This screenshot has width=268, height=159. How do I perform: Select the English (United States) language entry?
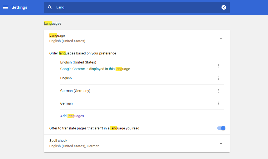click(x=78, y=62)
